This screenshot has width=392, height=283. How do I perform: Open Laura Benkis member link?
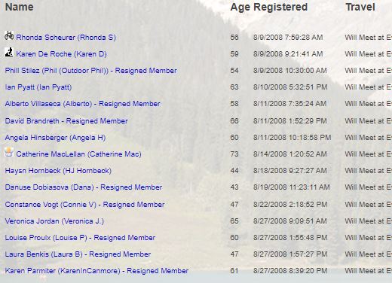point(78,254)
